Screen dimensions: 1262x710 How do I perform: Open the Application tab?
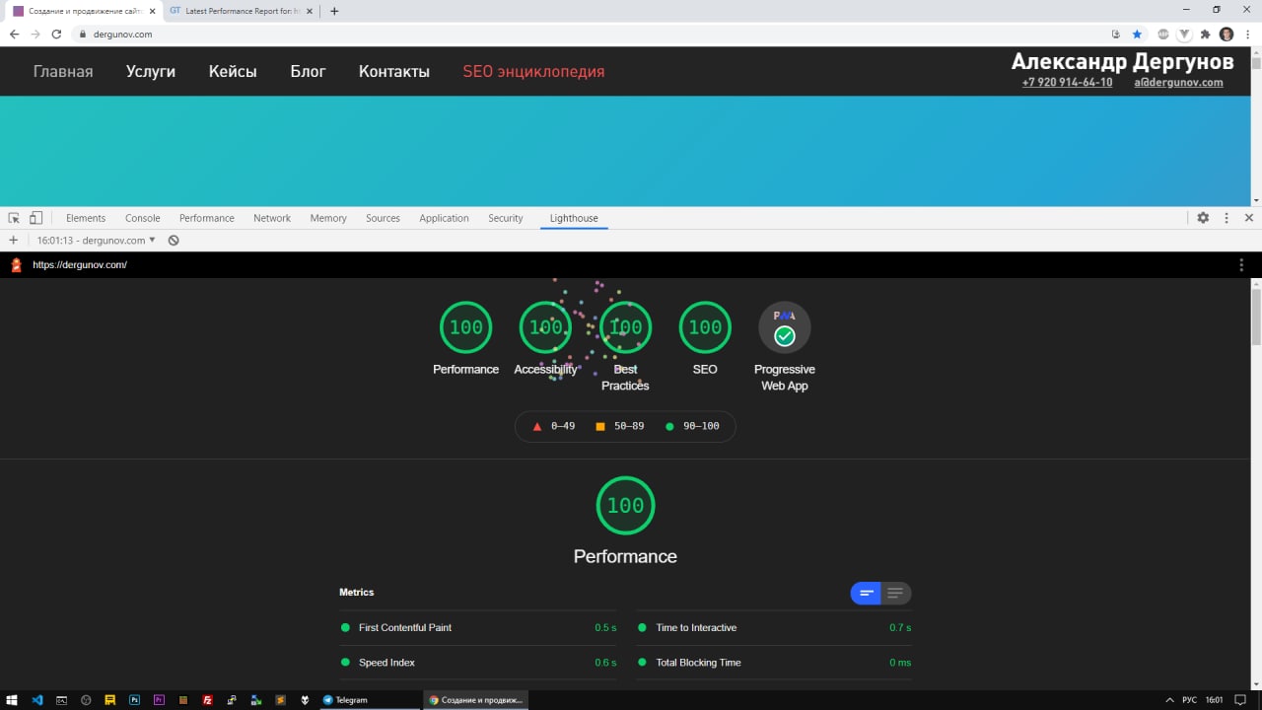[x=444, y=218]
